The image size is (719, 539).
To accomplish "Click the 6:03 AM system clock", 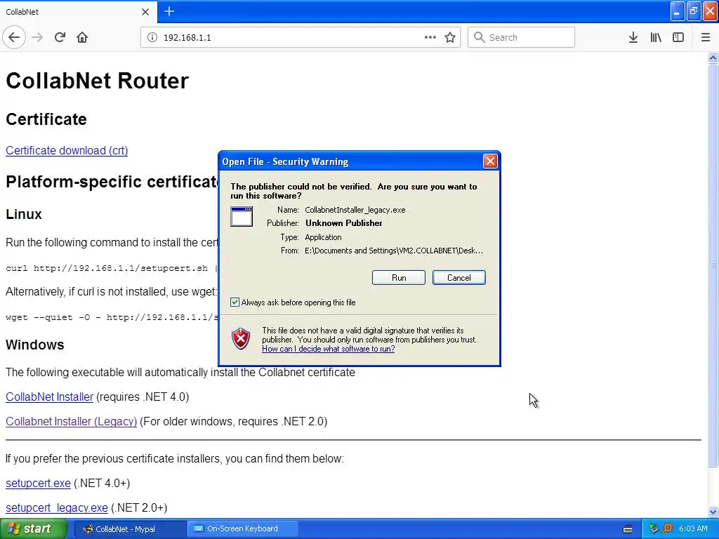I will tap(693, 529).
